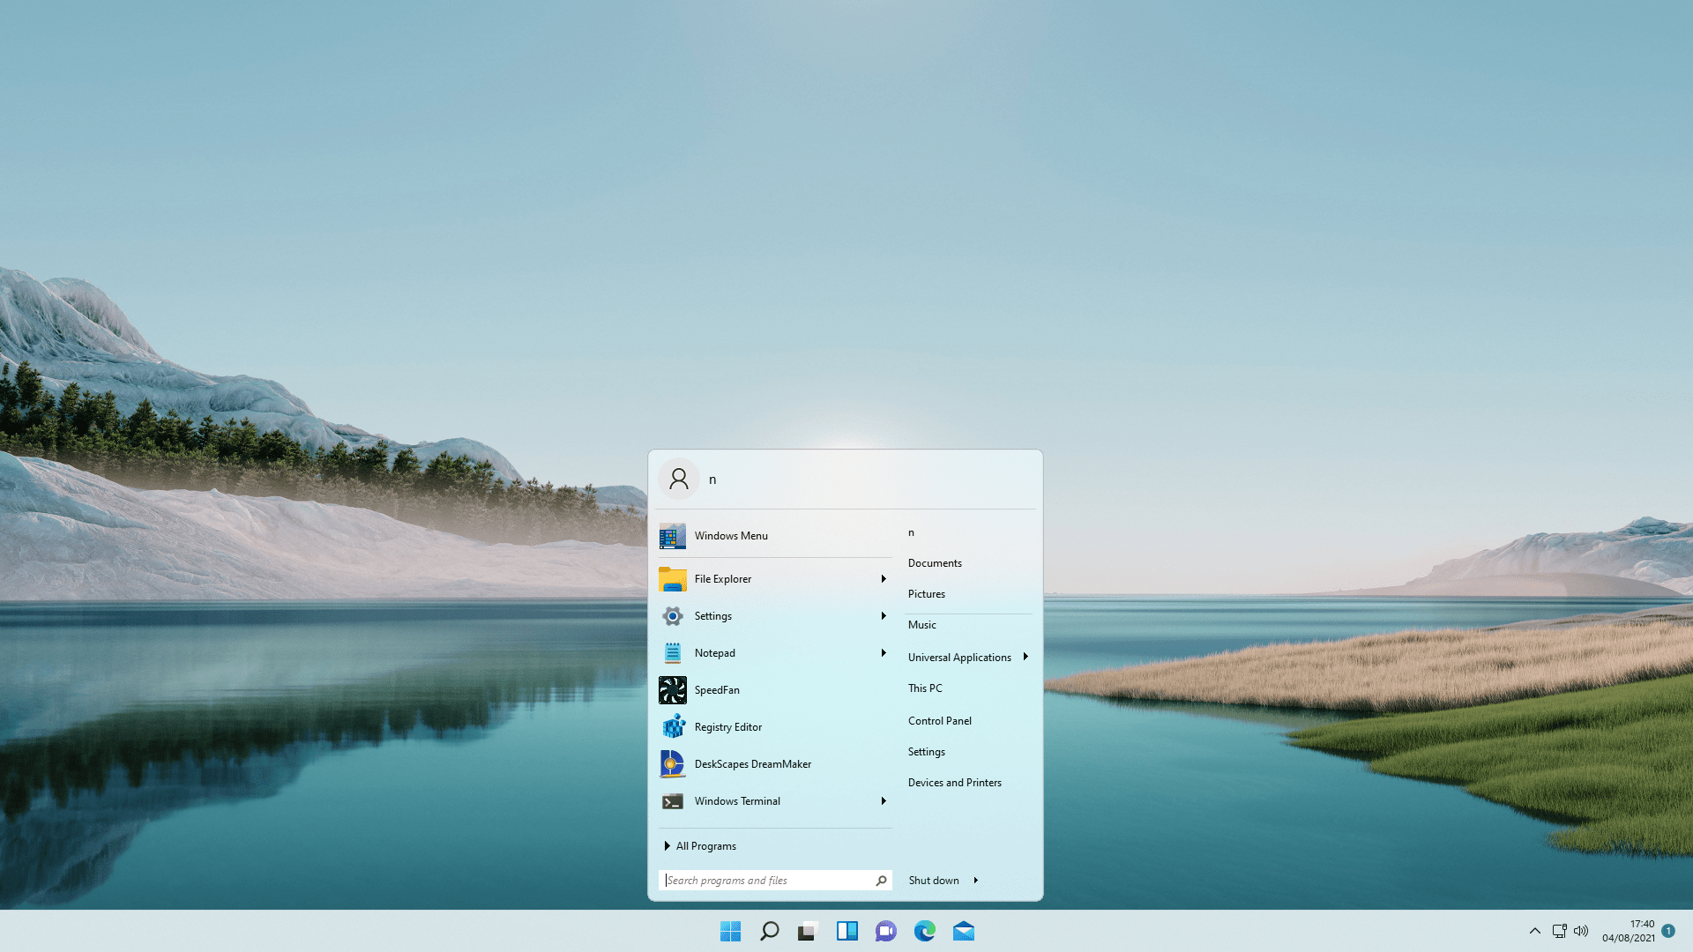Viewport: 1693px width, 952px height.
Task: Open Control Panel shortcut
Action: pos(939,719)
